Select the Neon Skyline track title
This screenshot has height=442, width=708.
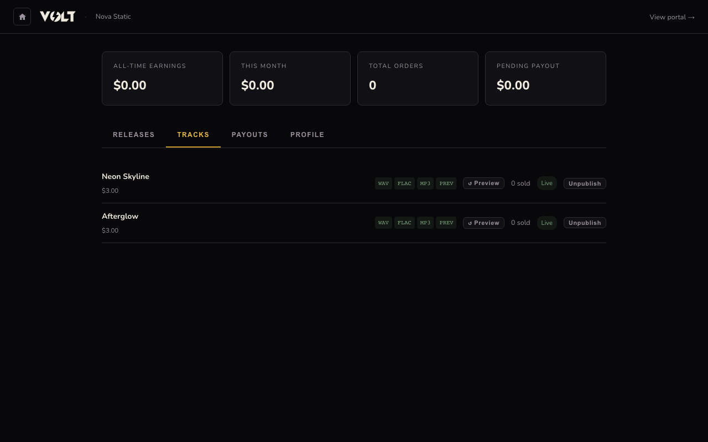coord(126,177)
